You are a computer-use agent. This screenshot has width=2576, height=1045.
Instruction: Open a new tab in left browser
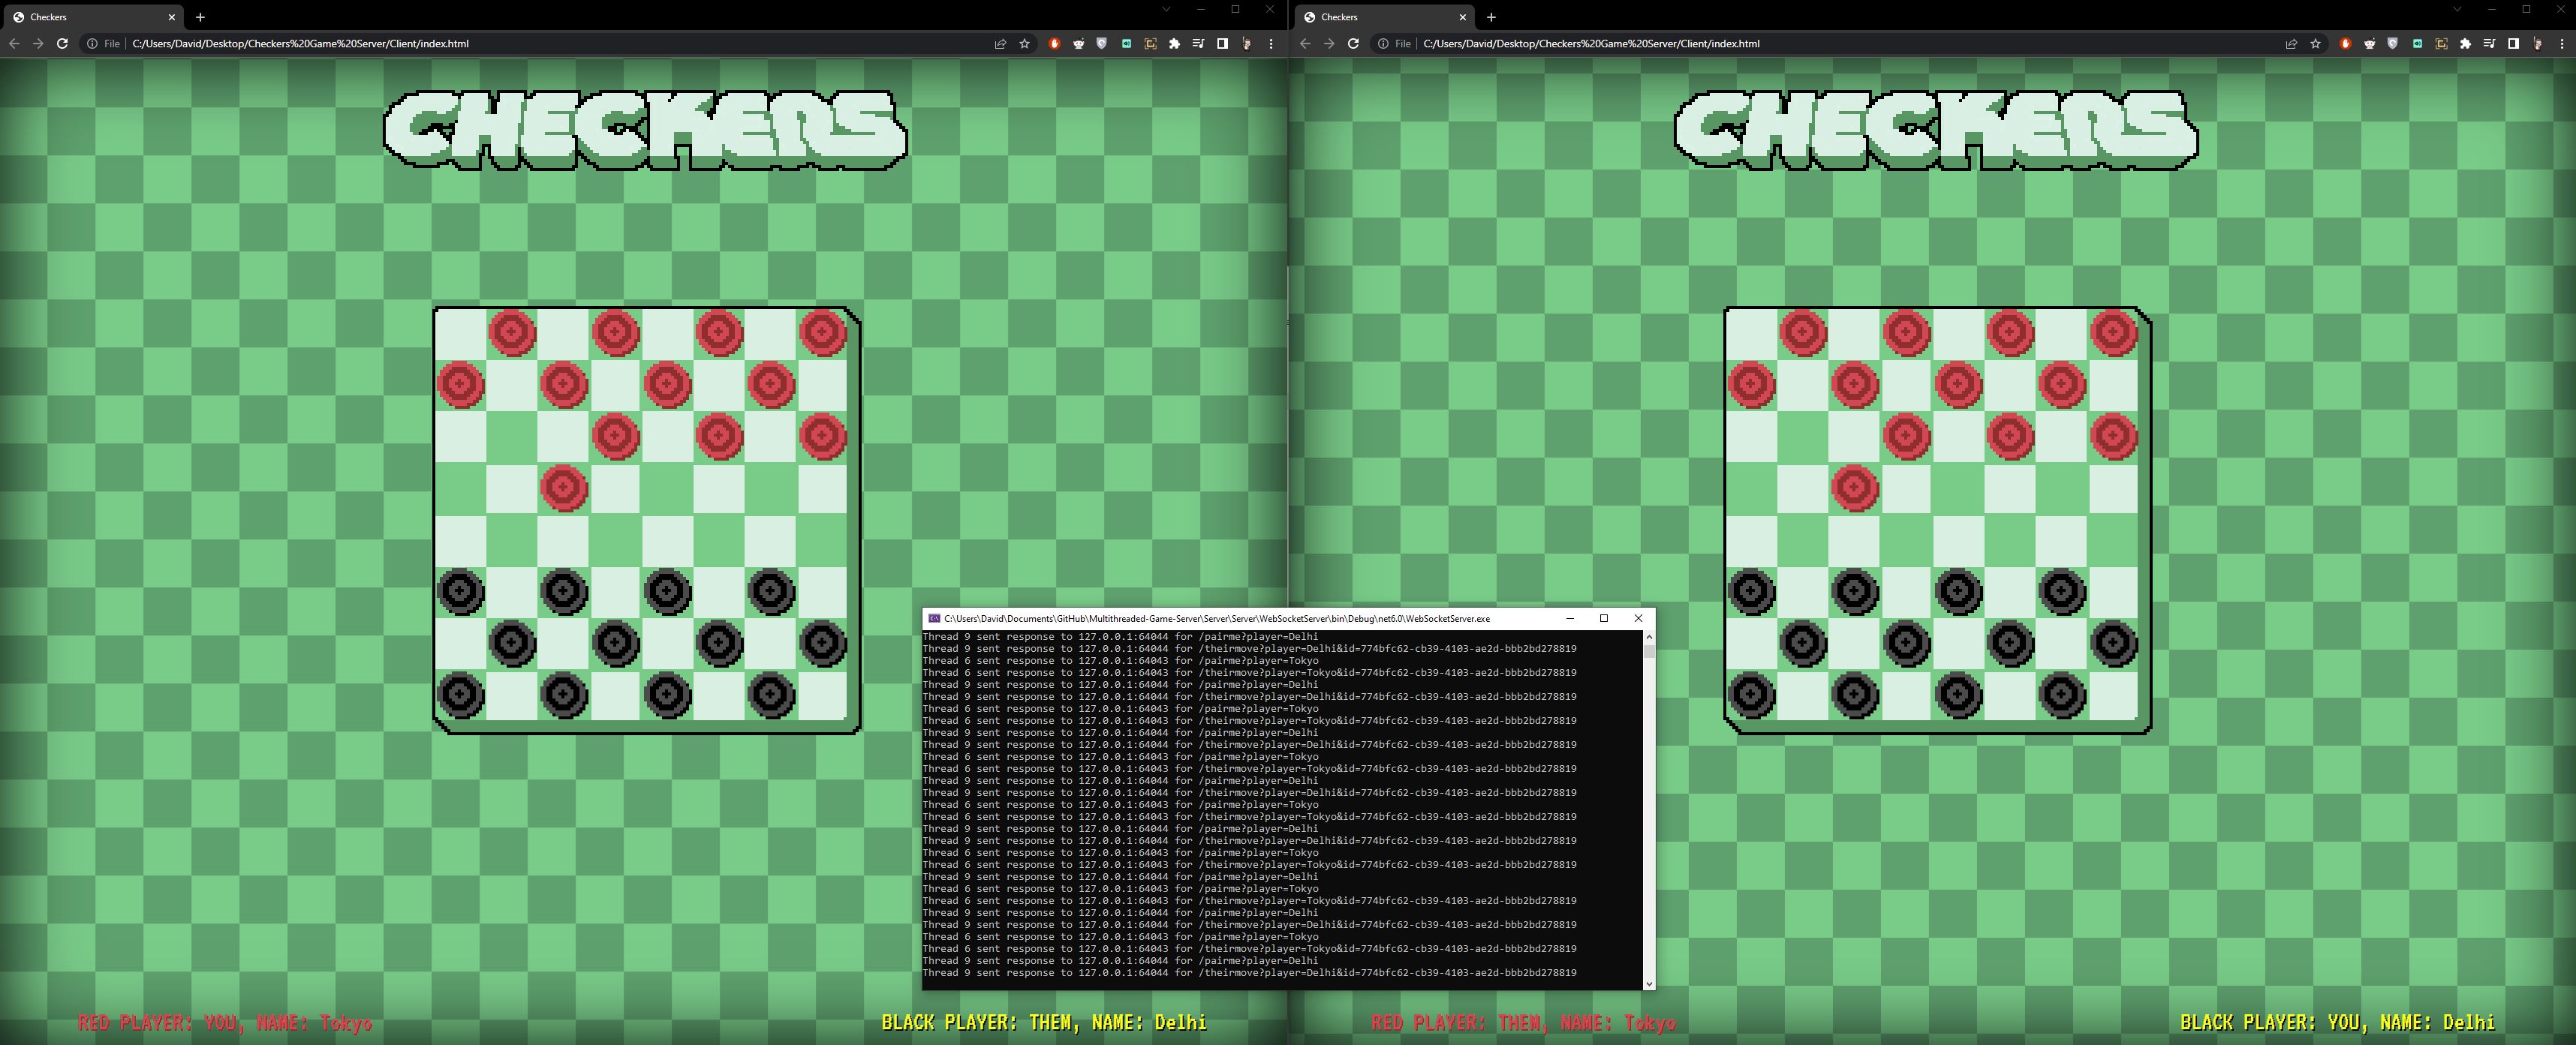pyautogui.click(x=200, y=17)
